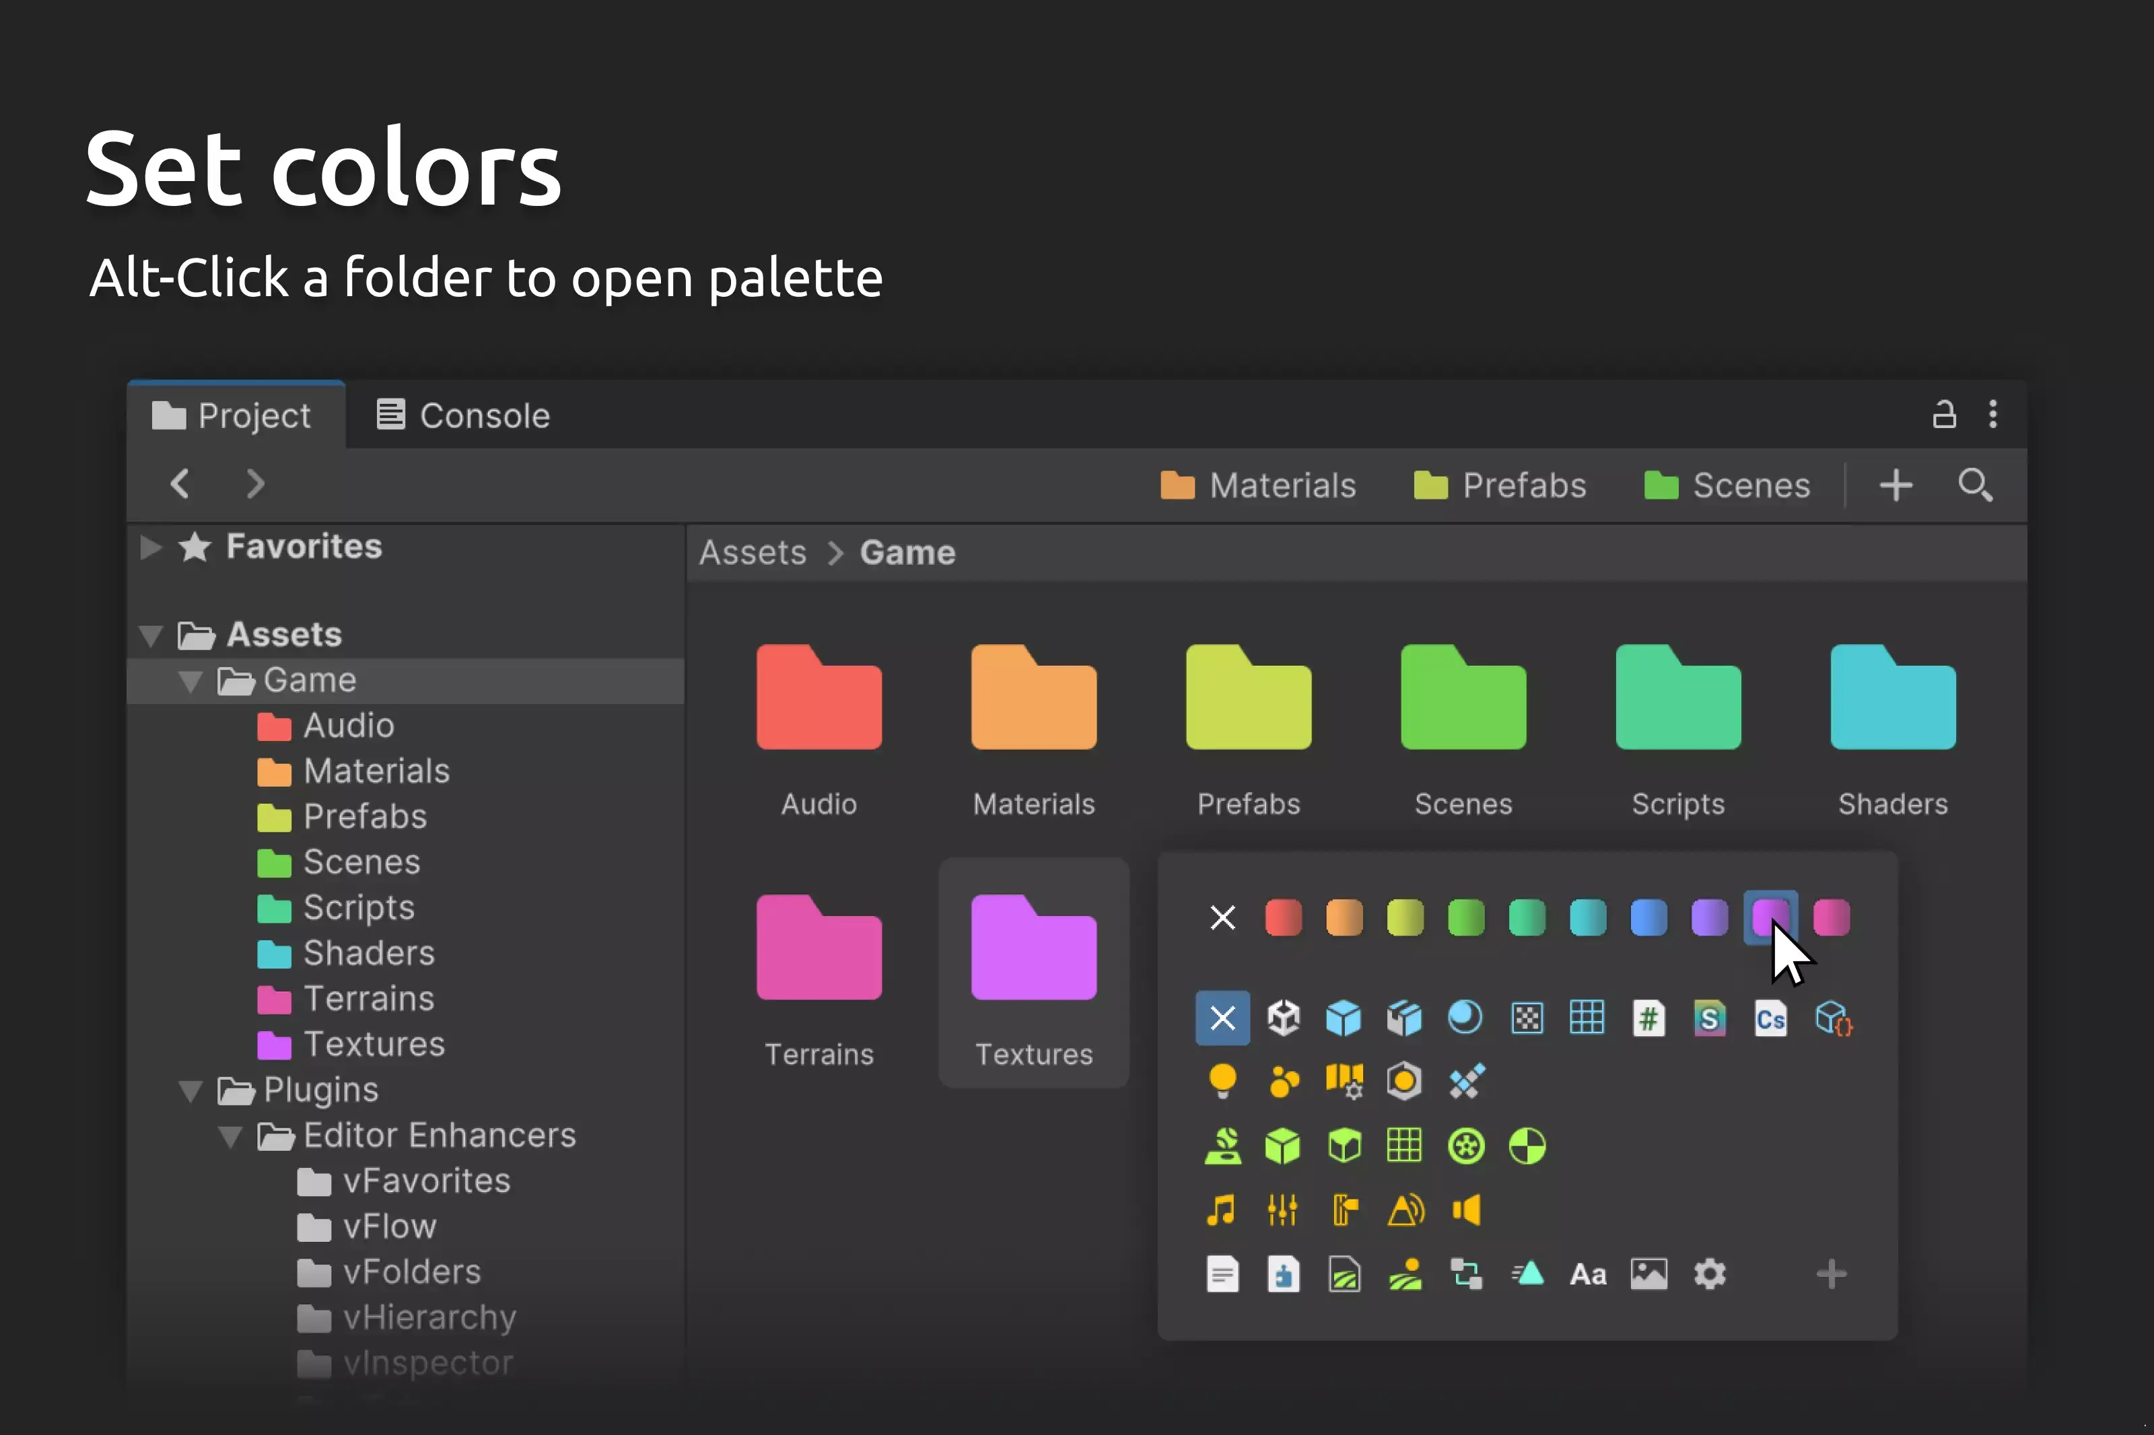Clear folder icon with the highlighted X

[x=1222, y=1018]
